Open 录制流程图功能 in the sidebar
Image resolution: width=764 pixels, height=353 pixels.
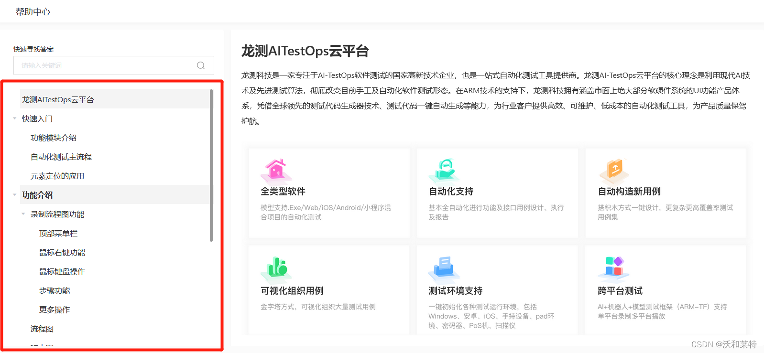(57, 214)
